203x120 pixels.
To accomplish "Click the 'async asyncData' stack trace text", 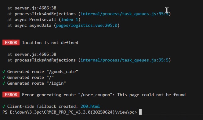I will [33, 26].
